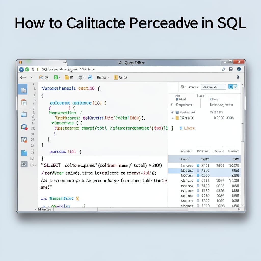Screen dimensions: 261x261
Task: Click the round toolbar icon labeled 'Ou'
Action: click(41, 77)
